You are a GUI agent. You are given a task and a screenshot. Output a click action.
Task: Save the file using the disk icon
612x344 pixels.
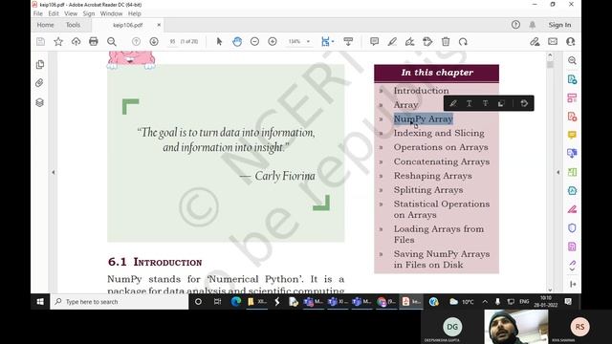(40, 41)
